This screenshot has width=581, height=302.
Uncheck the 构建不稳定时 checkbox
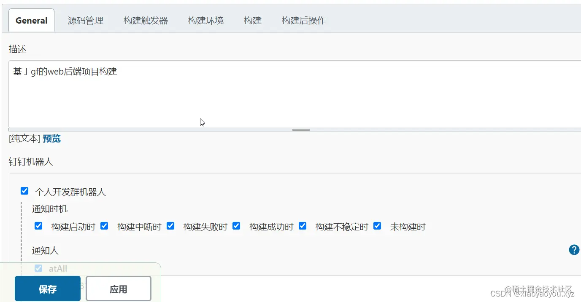(303, 226)
